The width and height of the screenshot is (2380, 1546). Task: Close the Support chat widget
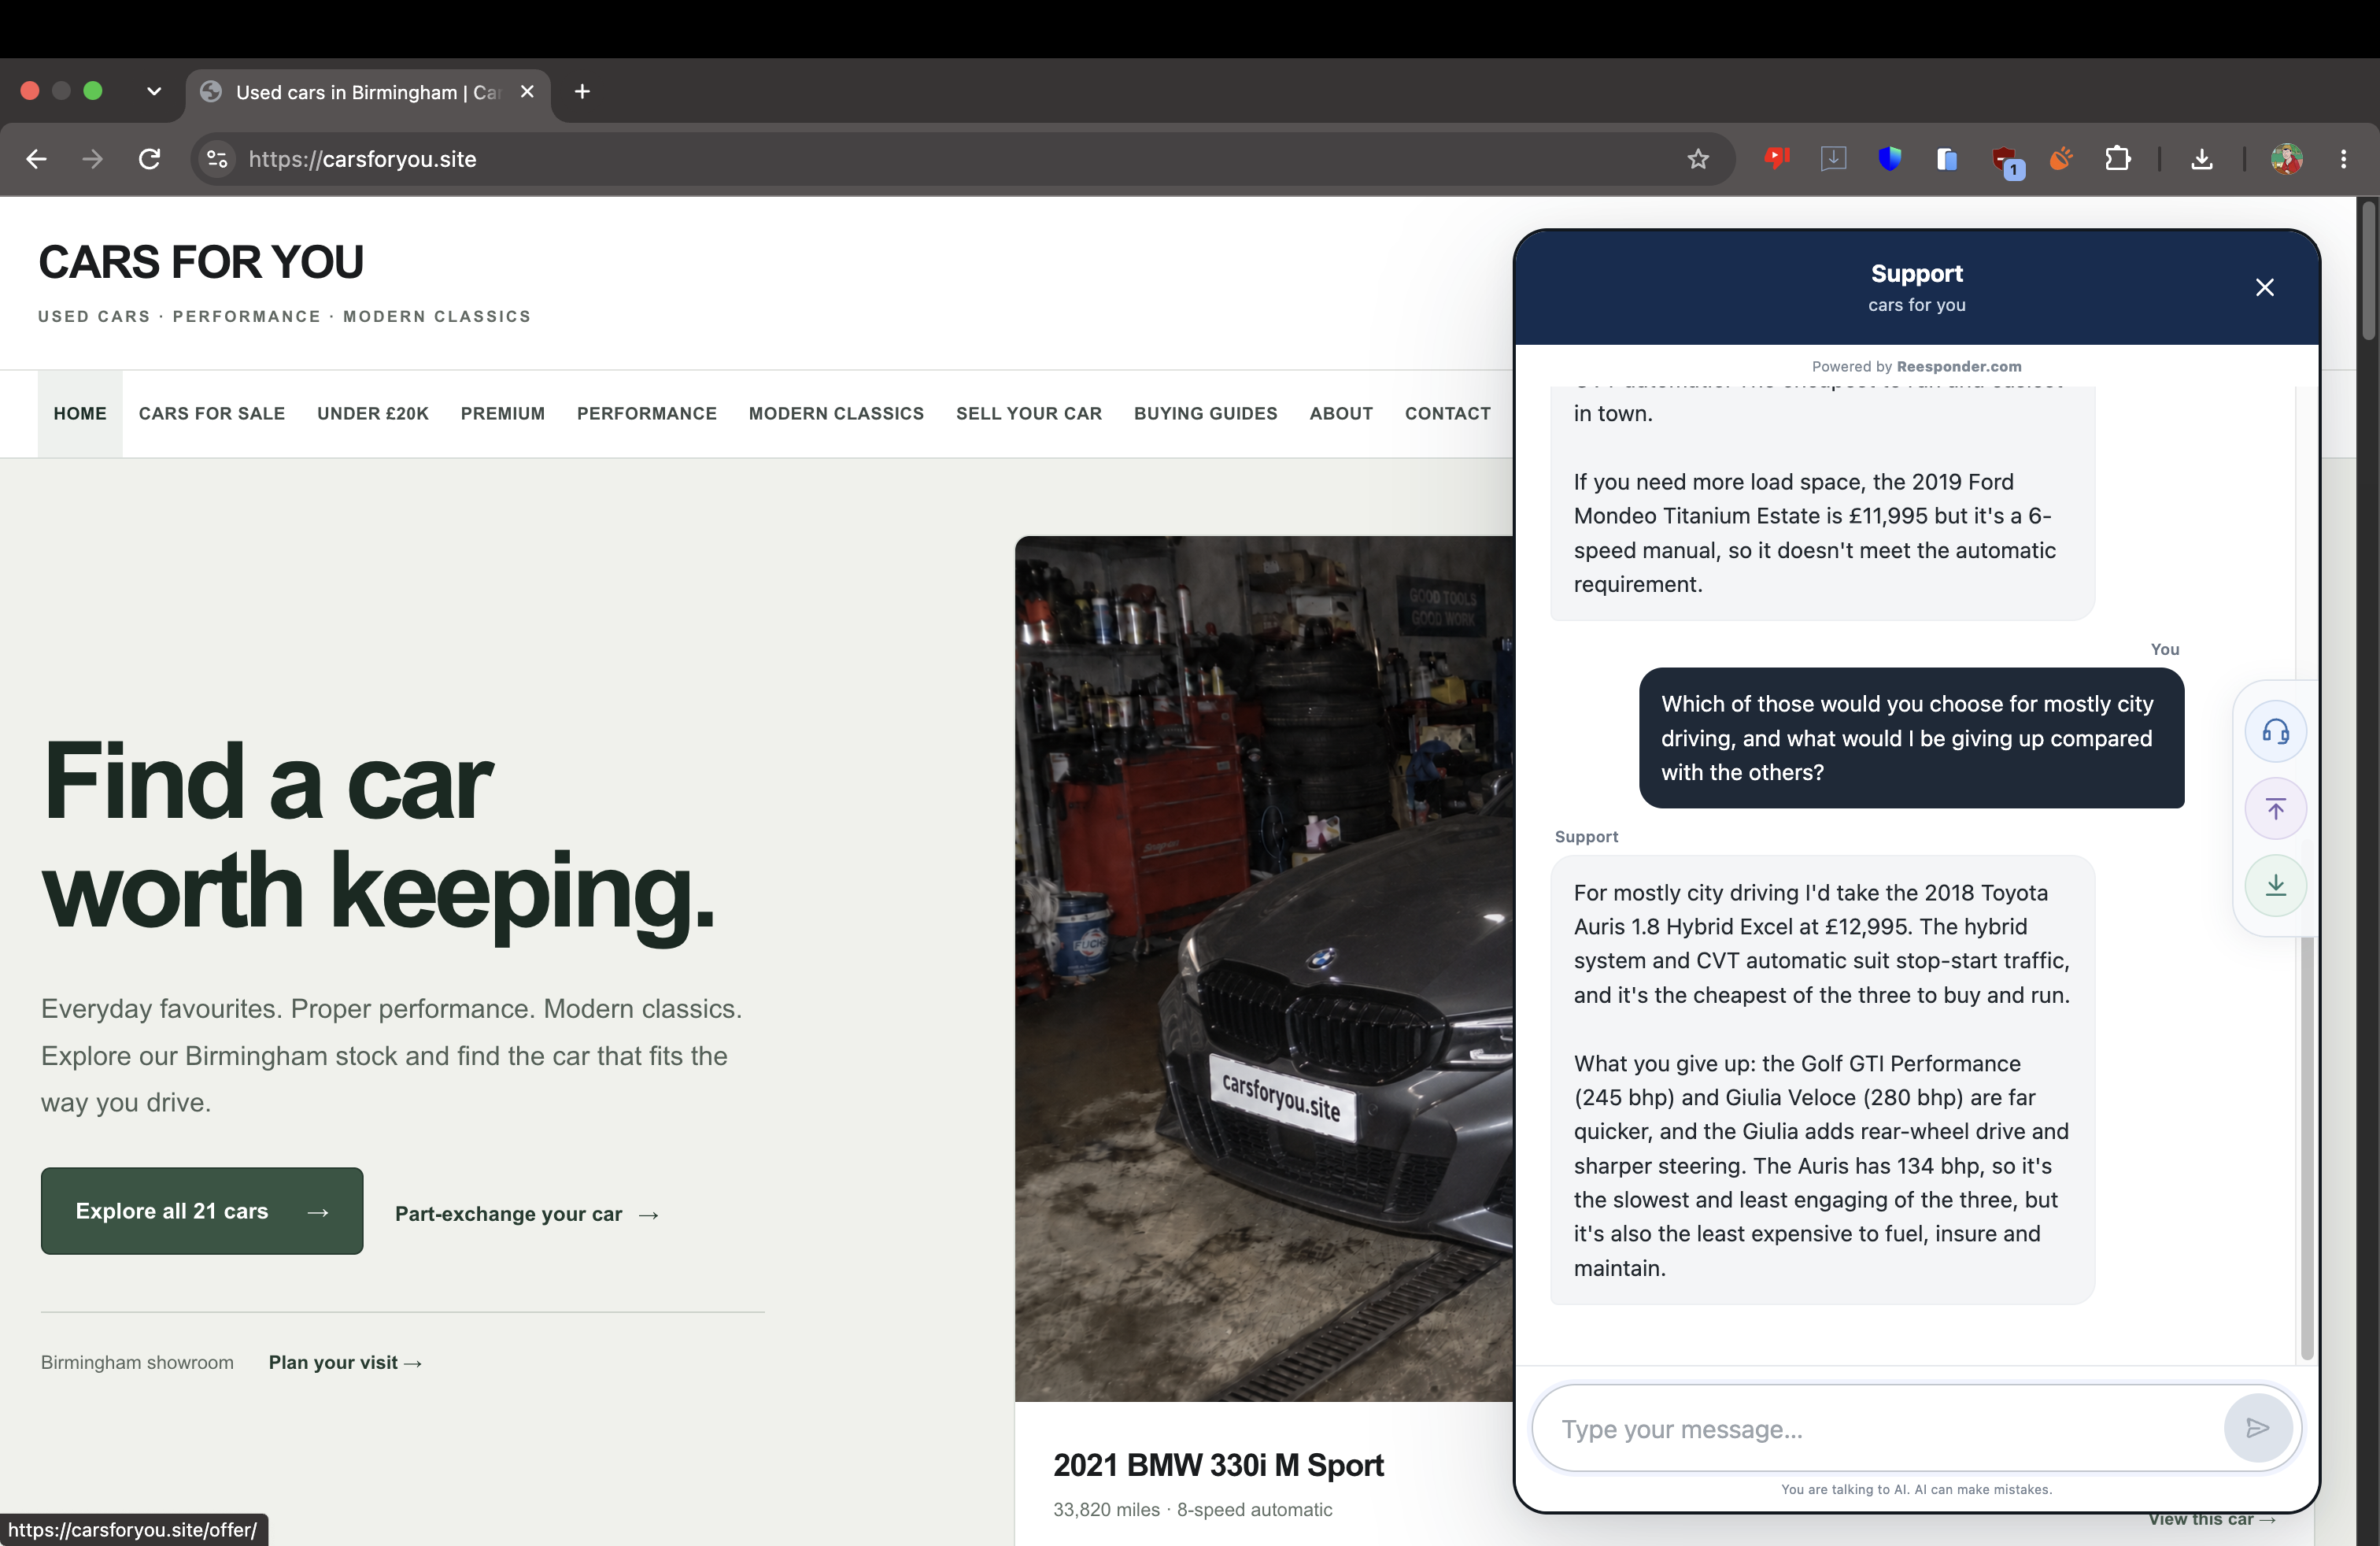[2265, 288]
